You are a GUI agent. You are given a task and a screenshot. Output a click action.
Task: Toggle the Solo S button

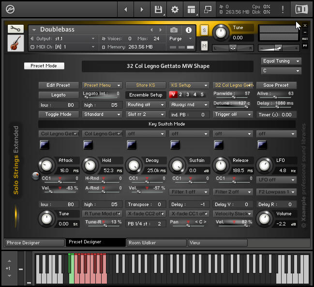(x=204, y=31)
